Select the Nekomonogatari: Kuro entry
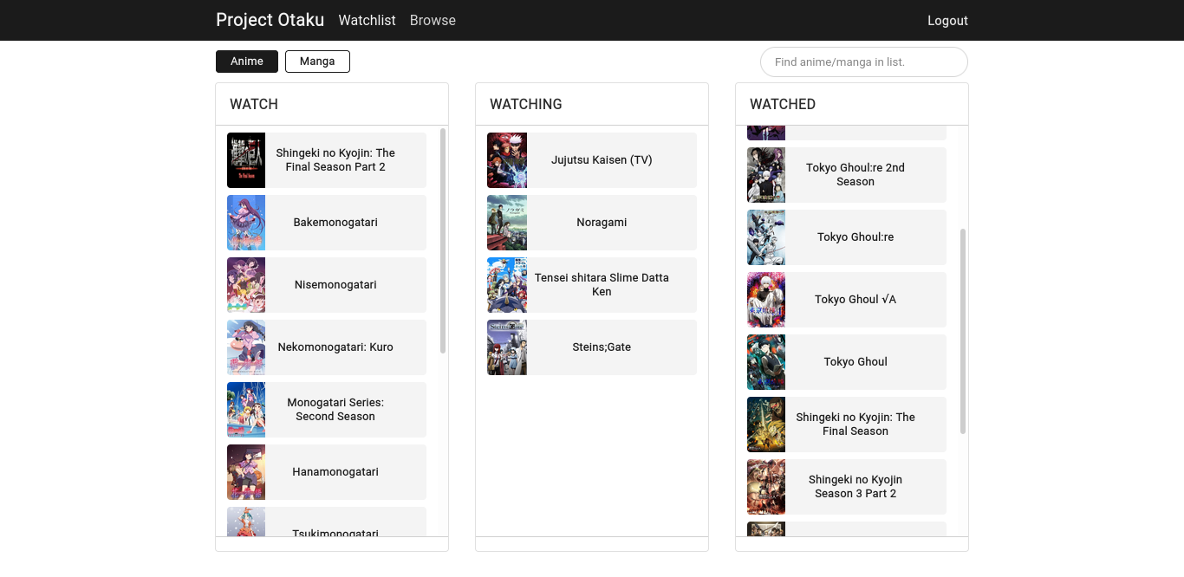Viewport: 1184px width, 577px height. click(335, 347)
